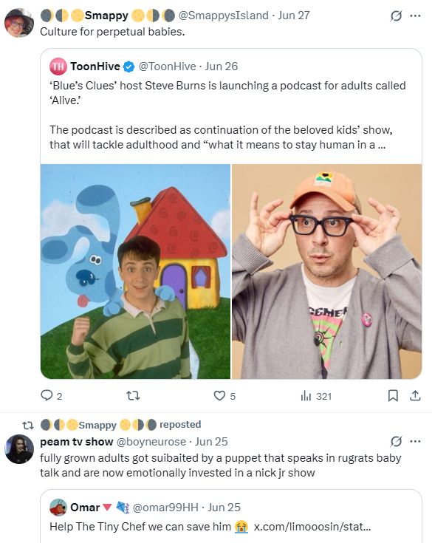Open Smappy's profile avatar
The width and height of the screenshot is (432, 543).
coord(19,23)
